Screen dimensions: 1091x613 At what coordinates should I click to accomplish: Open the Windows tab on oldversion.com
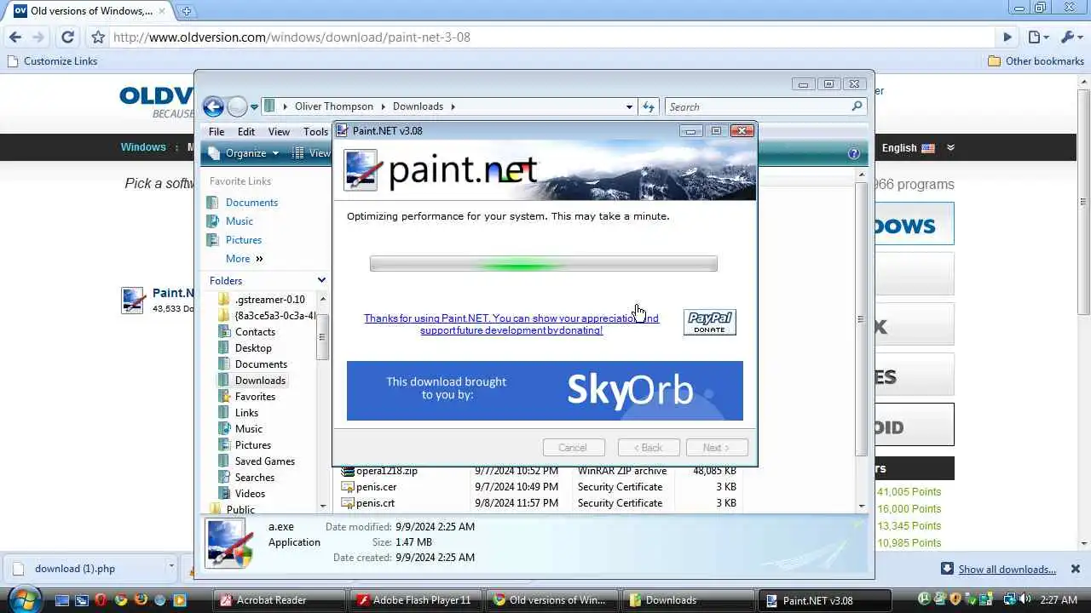(x=143, y=147)
